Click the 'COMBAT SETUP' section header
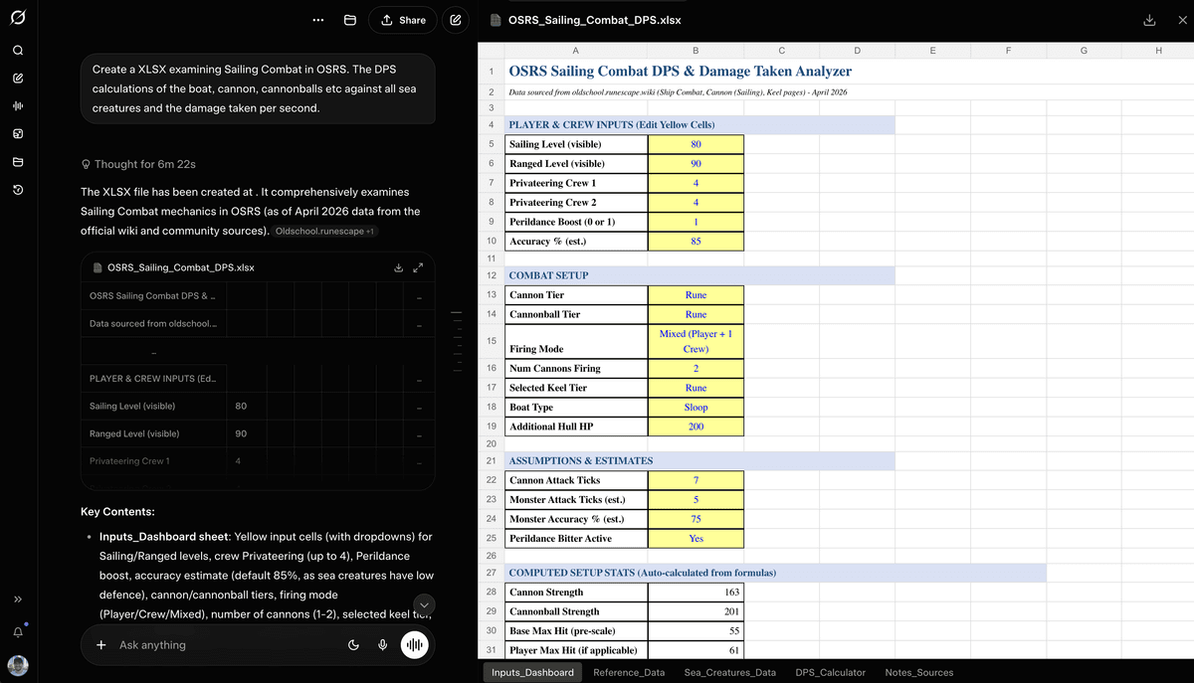Viewport: 1194px width, 683px height. (x=699, y=275)
